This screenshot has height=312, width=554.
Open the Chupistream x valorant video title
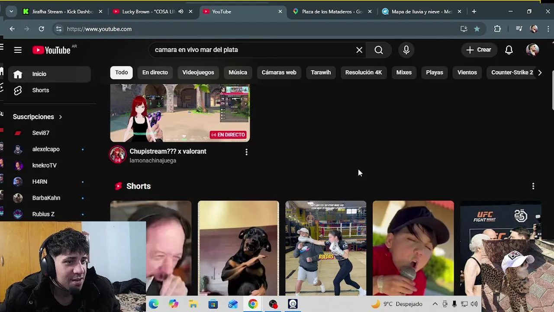pyautogui.click(x=168, y=152)
